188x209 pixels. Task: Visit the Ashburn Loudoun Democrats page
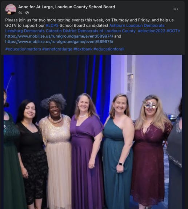tap(137, 25)
